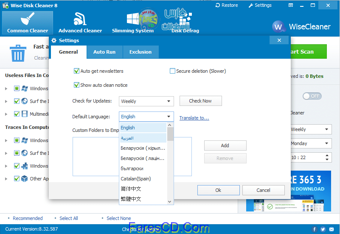Open Settings from the title bar
This screenshot has width=340, height=234.
click(x=260, y=5)
